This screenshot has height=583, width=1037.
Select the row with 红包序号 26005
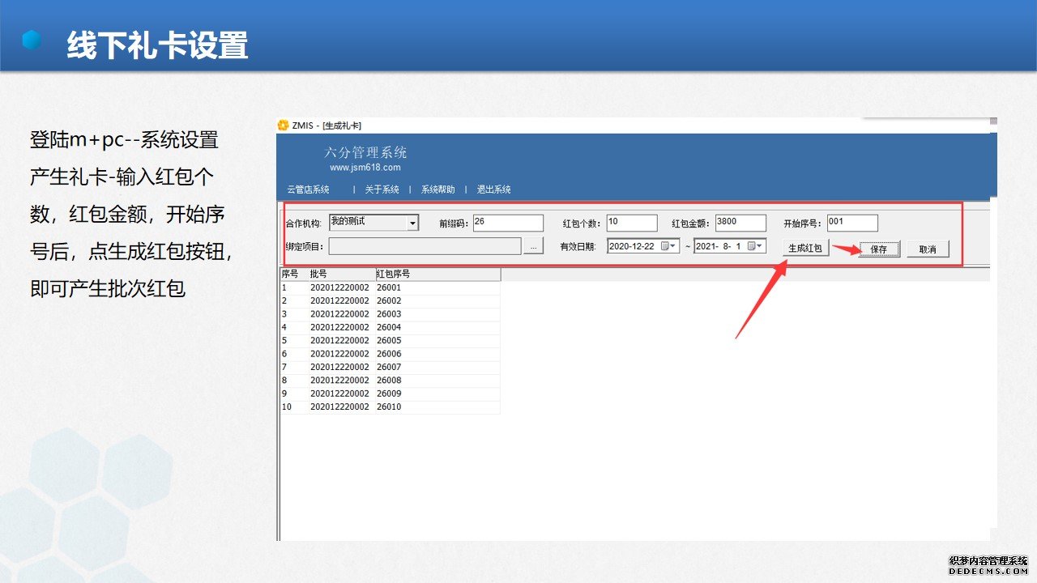click(390, 341)
